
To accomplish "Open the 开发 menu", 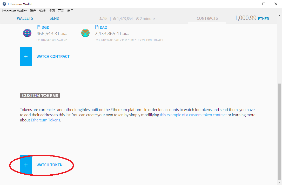I will 61,11.
